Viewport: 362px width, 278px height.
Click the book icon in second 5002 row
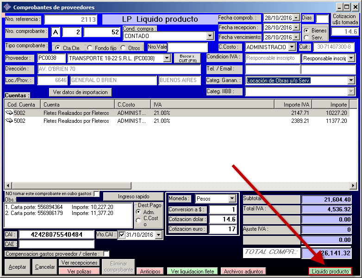(9, 121)
